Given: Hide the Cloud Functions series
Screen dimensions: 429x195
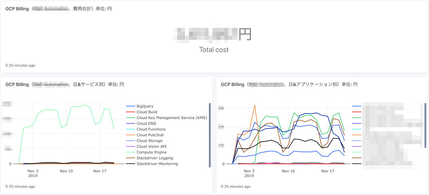Looking at the screenshot, I should (x=146, y=129).
